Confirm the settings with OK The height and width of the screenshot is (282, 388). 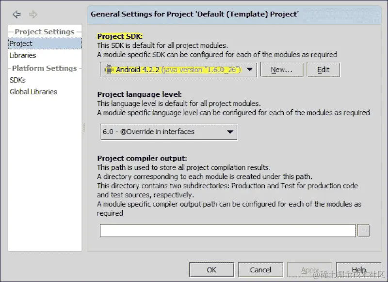pos(211,269)
